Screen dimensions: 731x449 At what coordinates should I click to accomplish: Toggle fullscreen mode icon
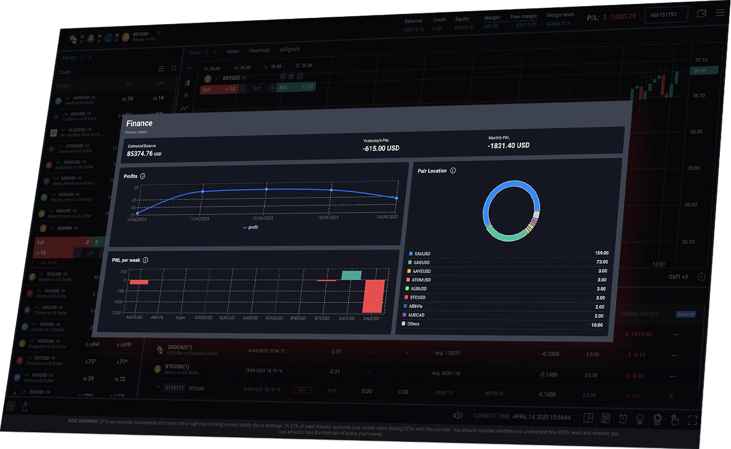pos(692,421)
